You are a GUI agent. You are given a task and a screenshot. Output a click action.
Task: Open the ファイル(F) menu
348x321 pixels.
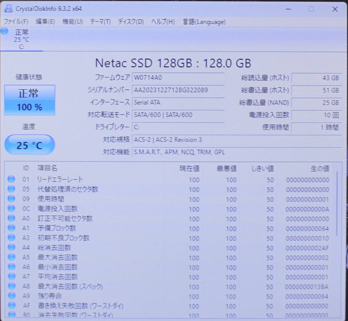(x=16, y=22)
